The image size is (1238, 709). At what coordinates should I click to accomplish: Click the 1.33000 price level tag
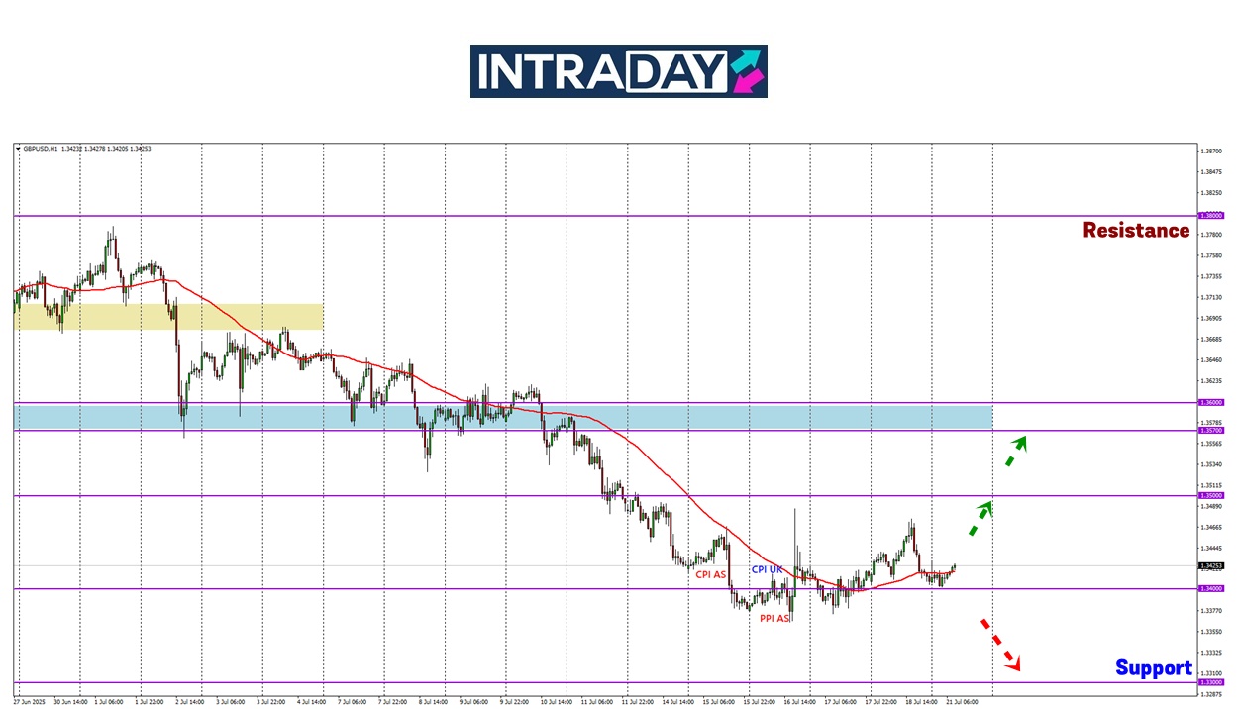pyautogui.click(x=1210, y=682)
